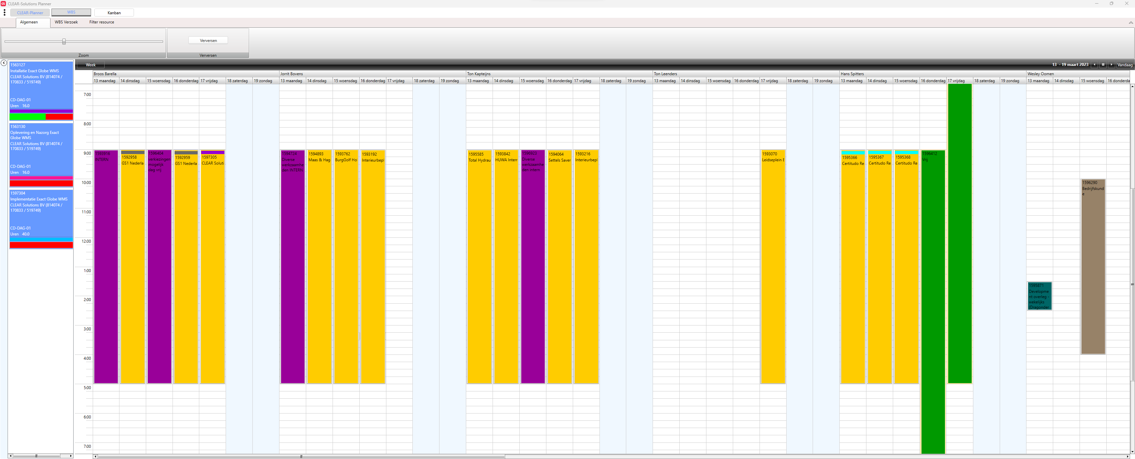Click the Kanban view icon
The height and width of the screenshot is (459, 1135).
pos(113,12)
